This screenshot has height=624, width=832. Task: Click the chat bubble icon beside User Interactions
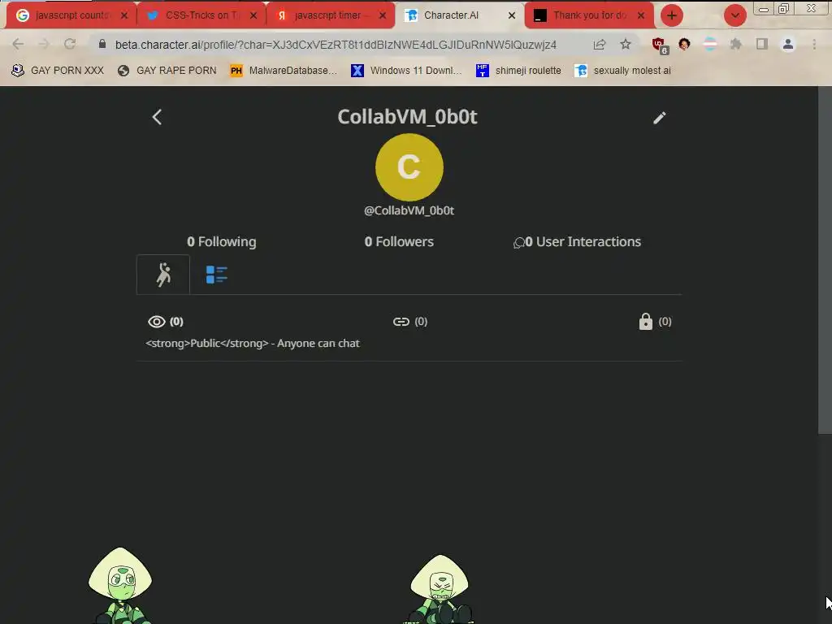coord(518,243)
